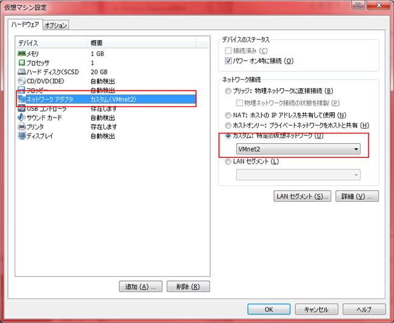Choose the LAN セグメント radio option
The height and width of the screenshot is (323, 394).
[228, 161]
